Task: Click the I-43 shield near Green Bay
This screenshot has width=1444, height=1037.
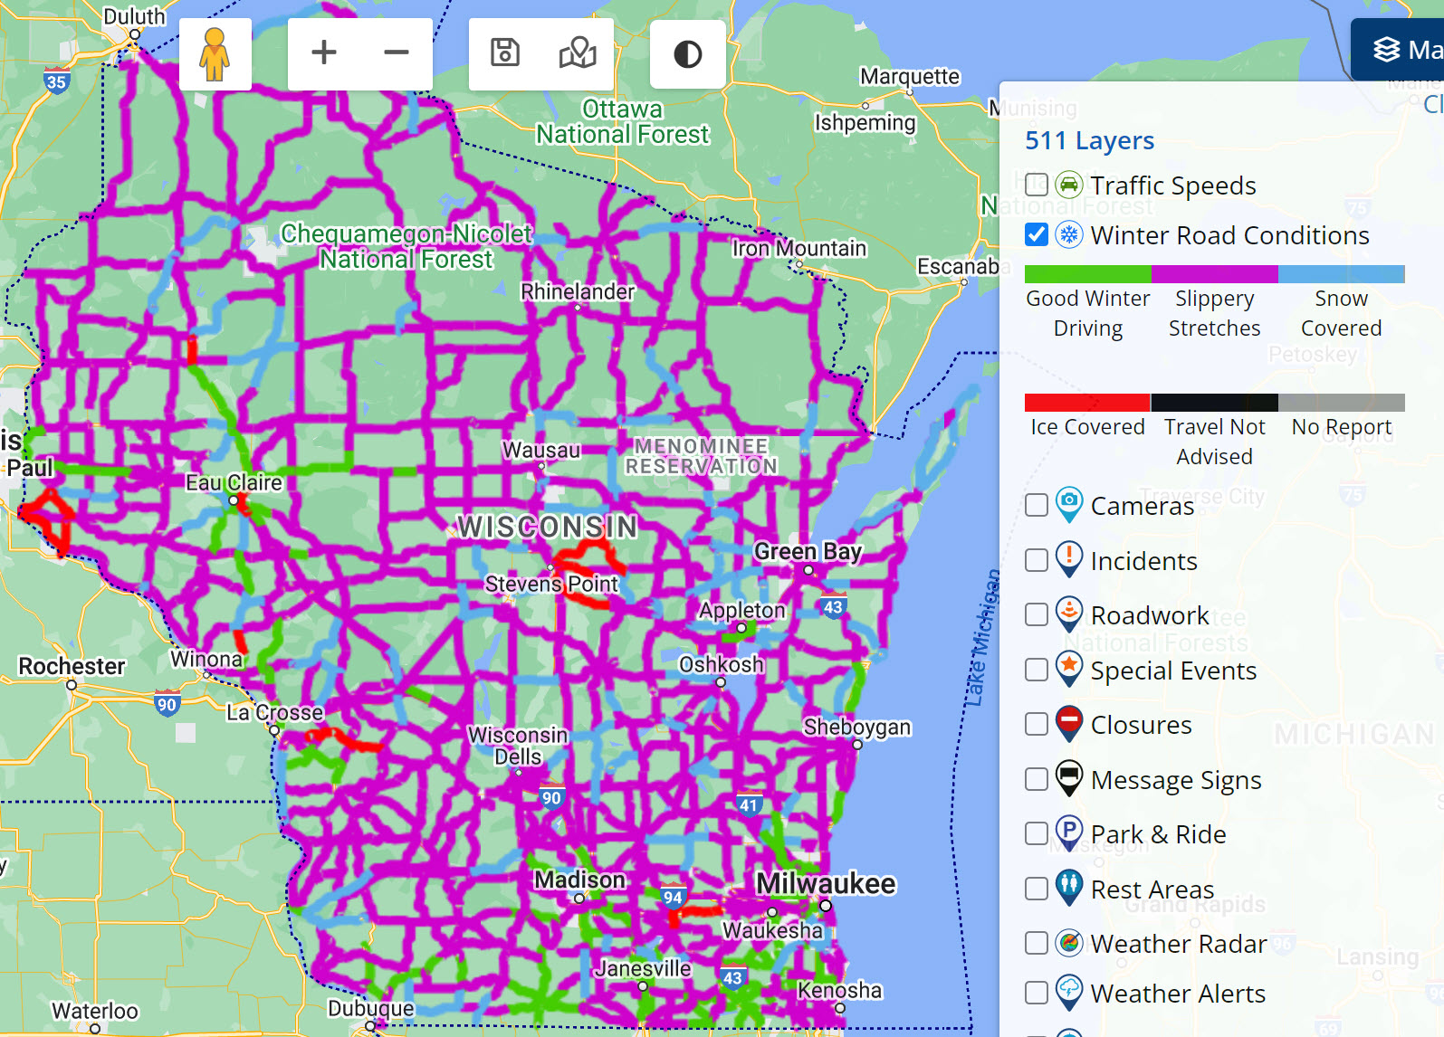Action: click(833, 607)
